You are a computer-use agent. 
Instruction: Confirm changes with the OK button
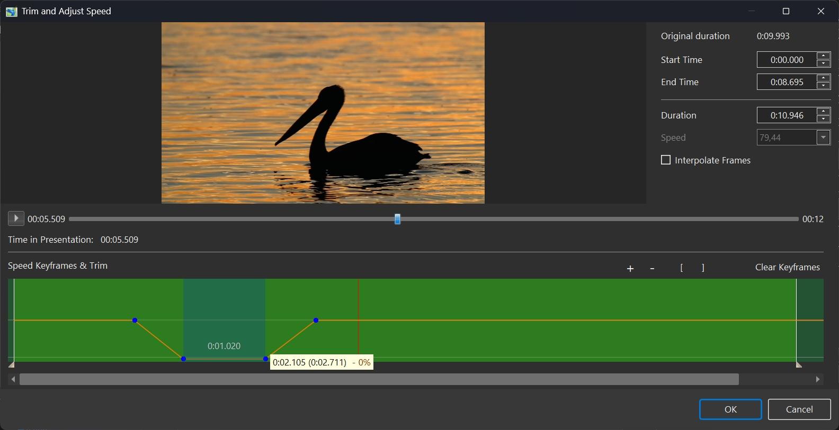[730, 409]
